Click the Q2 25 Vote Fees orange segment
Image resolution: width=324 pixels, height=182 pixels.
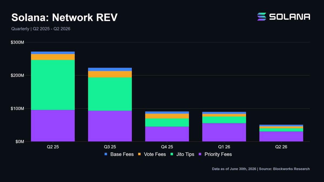click(53, 57)
